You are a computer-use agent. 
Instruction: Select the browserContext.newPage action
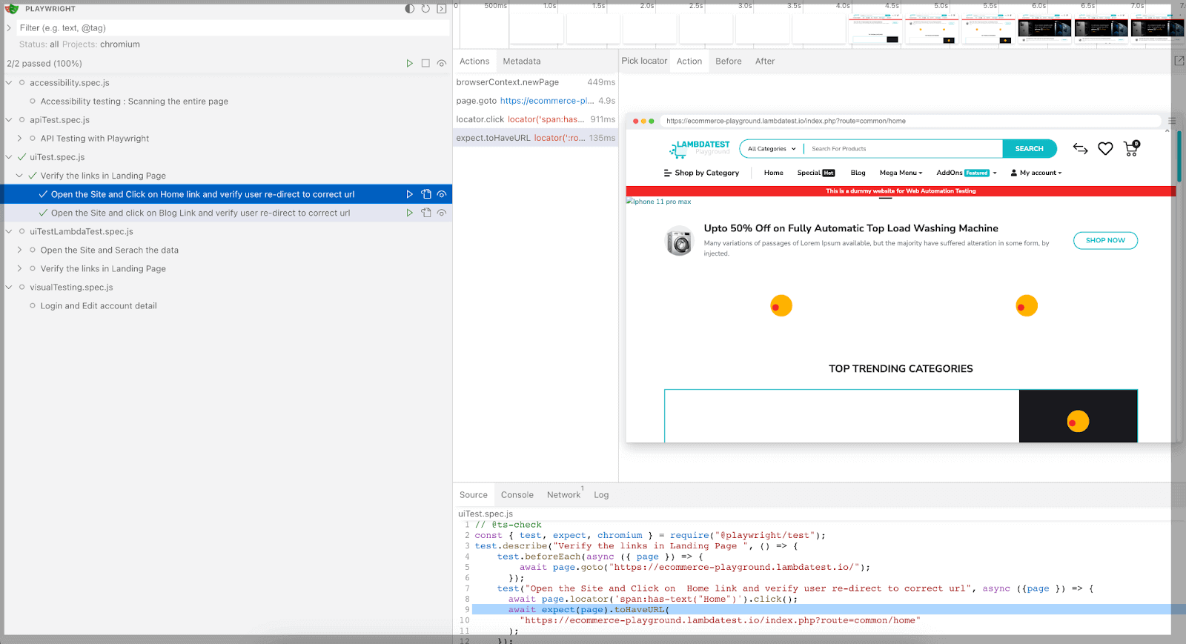[536, 82]
